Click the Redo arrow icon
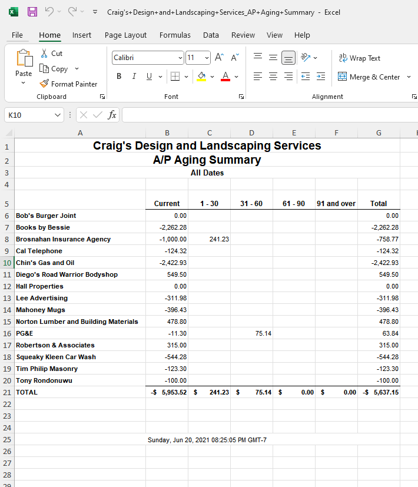This screenshot has height=487, width=418. pyautogui.click(x=72, y=12)
